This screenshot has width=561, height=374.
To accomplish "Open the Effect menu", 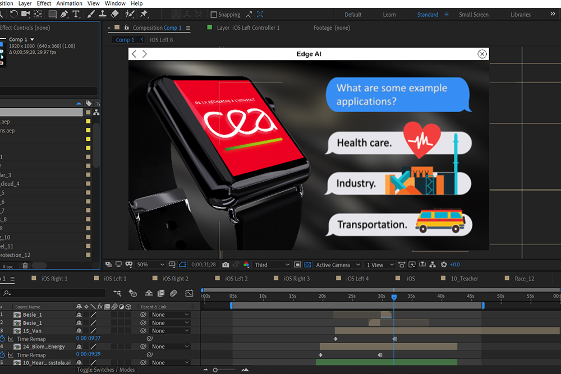I will point(44,3).
